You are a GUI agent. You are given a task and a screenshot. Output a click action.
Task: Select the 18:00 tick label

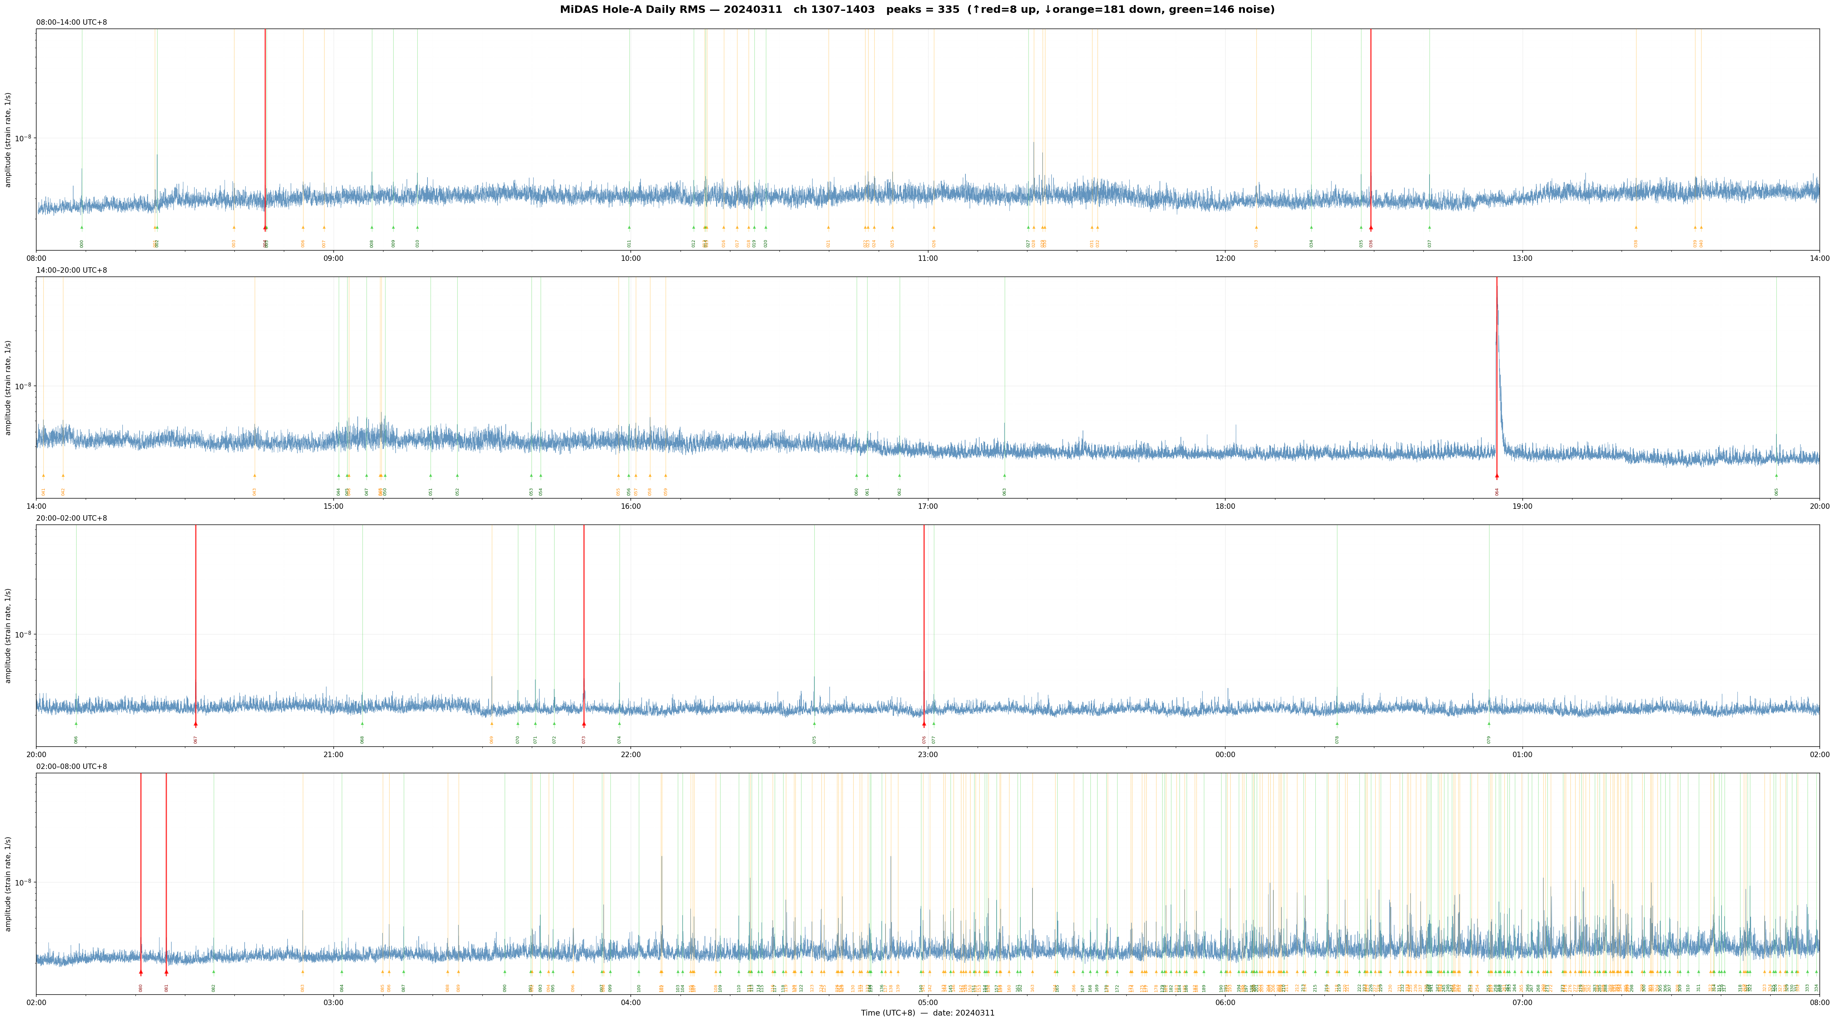tap(1225, 506)
